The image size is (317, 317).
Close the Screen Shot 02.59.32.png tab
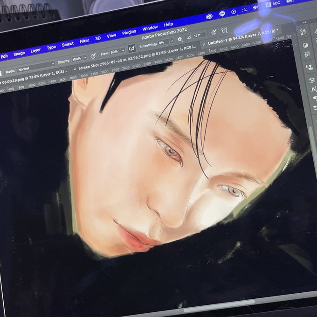(75, 69)
